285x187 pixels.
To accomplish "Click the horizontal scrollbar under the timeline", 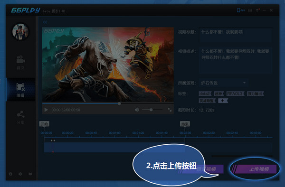I will (x=242, y=156).
